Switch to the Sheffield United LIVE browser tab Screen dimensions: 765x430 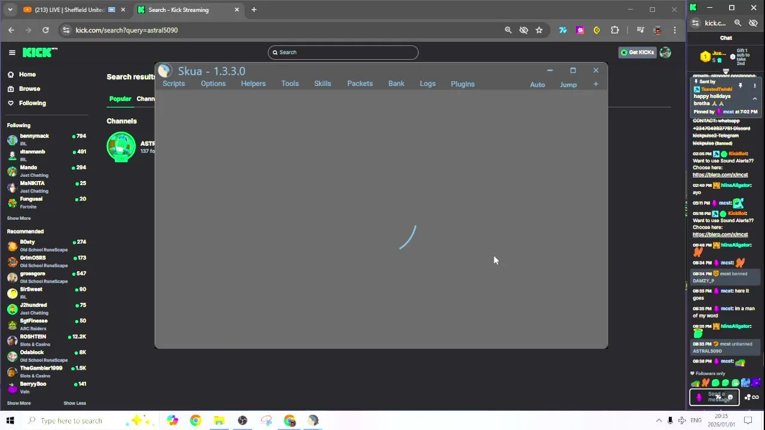tap(71, 10)
